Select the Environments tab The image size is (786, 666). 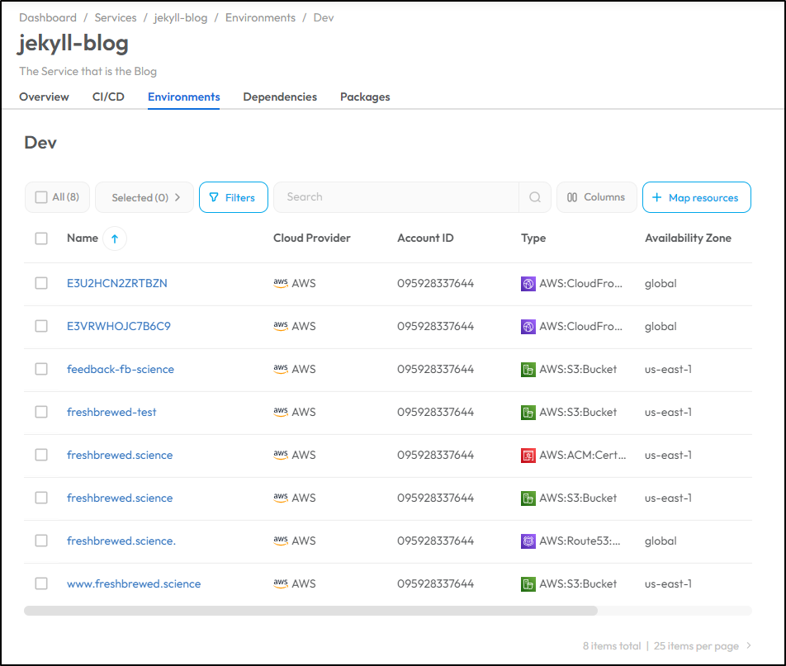pyautogui.click(x=183, y=97)
